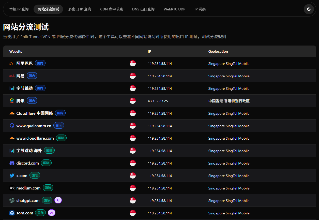319x220 pixels.
Task: Open the 本机 IP 查询 tab
Action: [x=19, y=9]
